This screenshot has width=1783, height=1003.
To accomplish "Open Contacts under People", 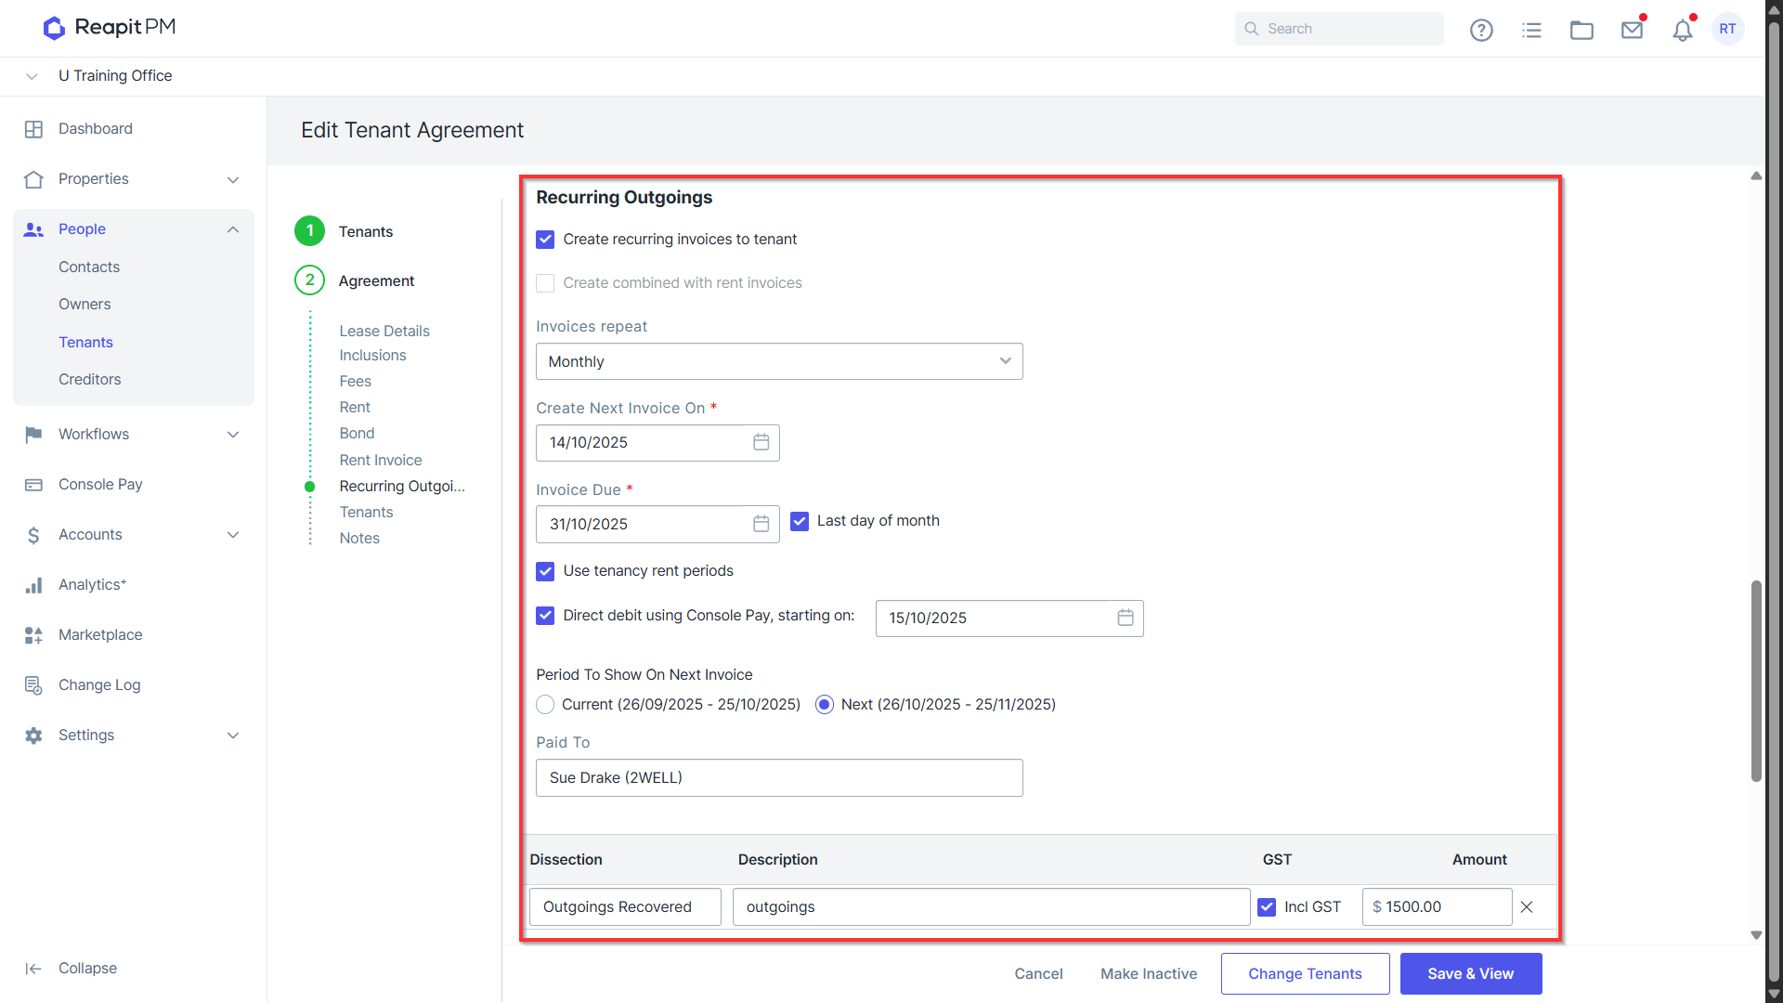I will 89,267.
